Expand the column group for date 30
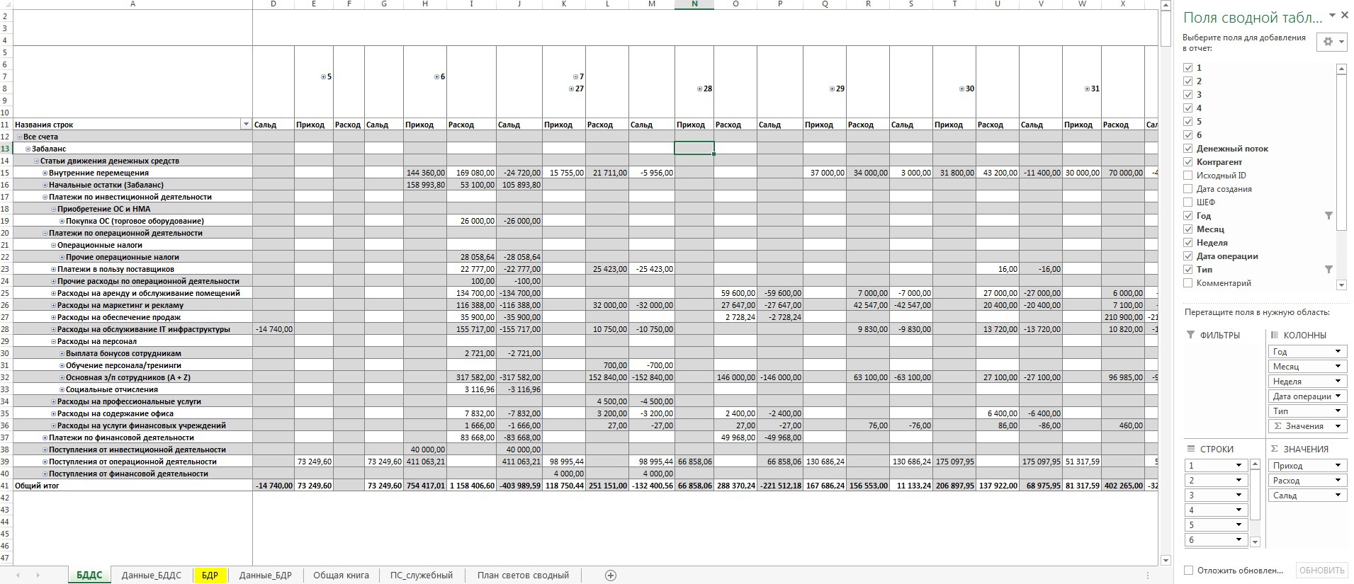The width and height of the screenshot is (1354, 584). point(961,89)
